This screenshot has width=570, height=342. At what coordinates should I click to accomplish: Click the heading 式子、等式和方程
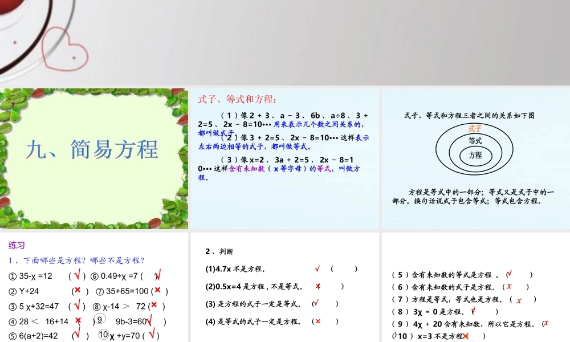[236, 97]
